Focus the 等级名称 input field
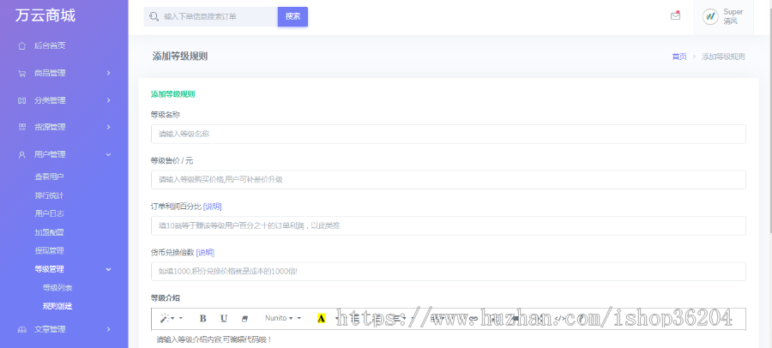772x348 pixels. [448, 134]
